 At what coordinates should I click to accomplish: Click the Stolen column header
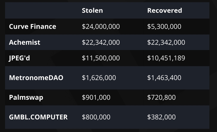click(92, 10)
